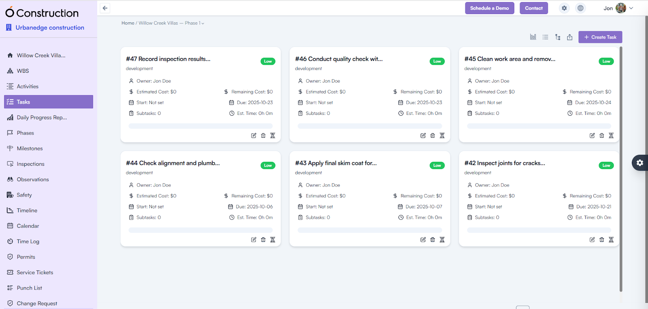Switch to list view icon

tap(545, 37)
